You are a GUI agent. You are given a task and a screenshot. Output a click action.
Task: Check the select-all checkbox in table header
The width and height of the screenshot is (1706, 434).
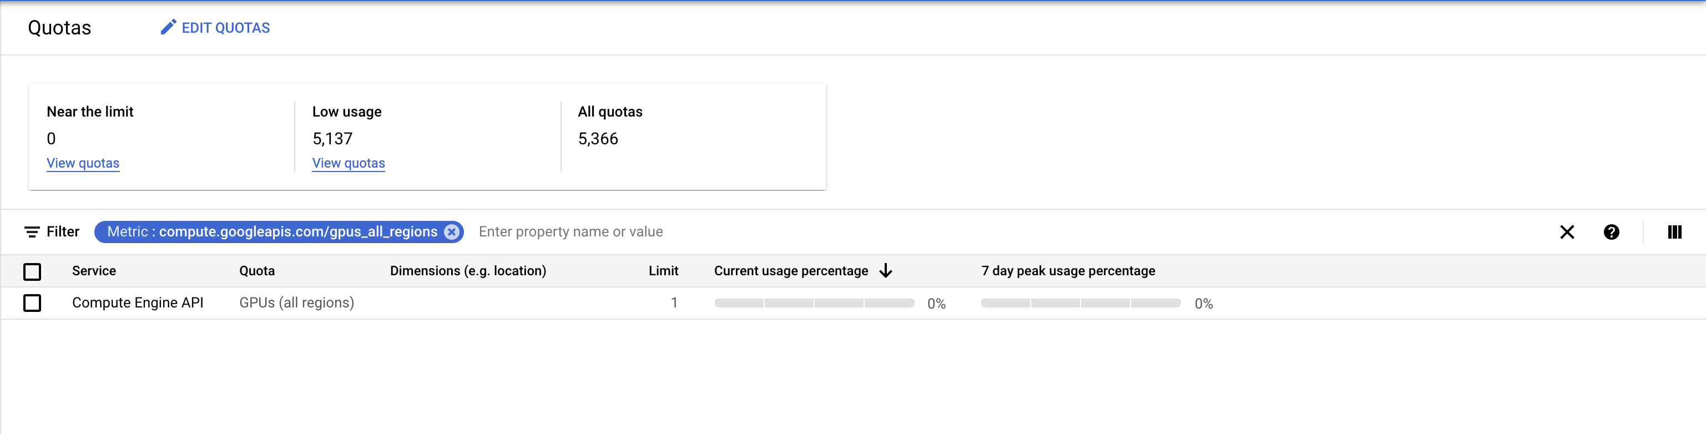(32, 271)
